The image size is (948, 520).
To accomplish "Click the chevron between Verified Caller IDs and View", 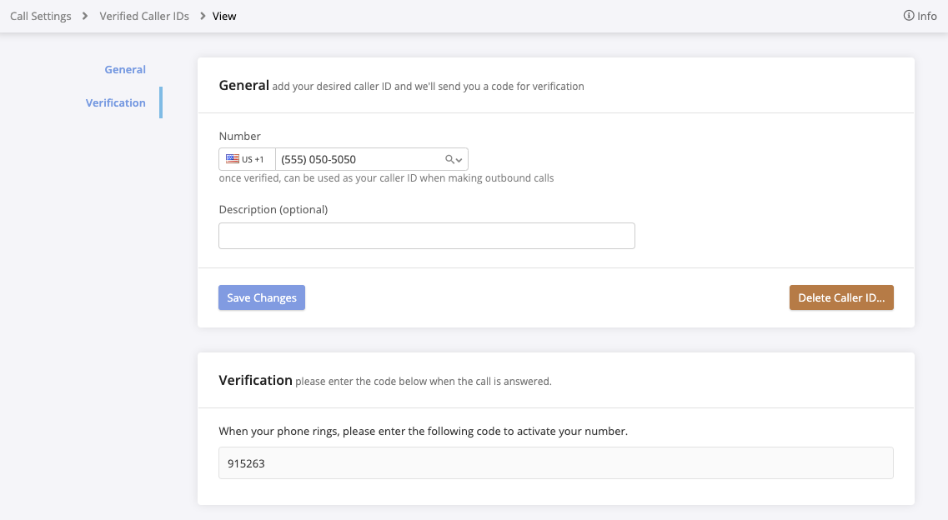I will pos(201,15).
